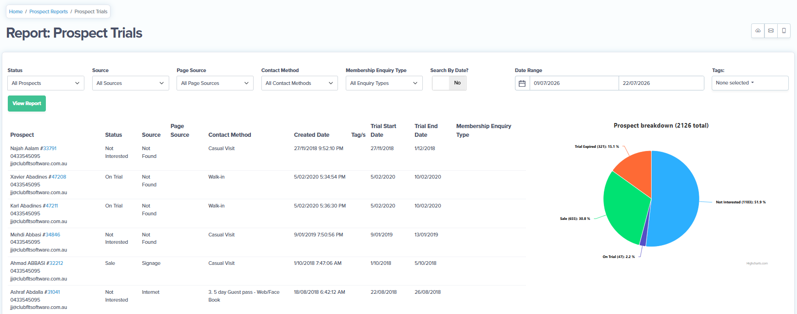
Task: Click the Status column header in table
Action: pyautogui.click(x=113, y=135)
